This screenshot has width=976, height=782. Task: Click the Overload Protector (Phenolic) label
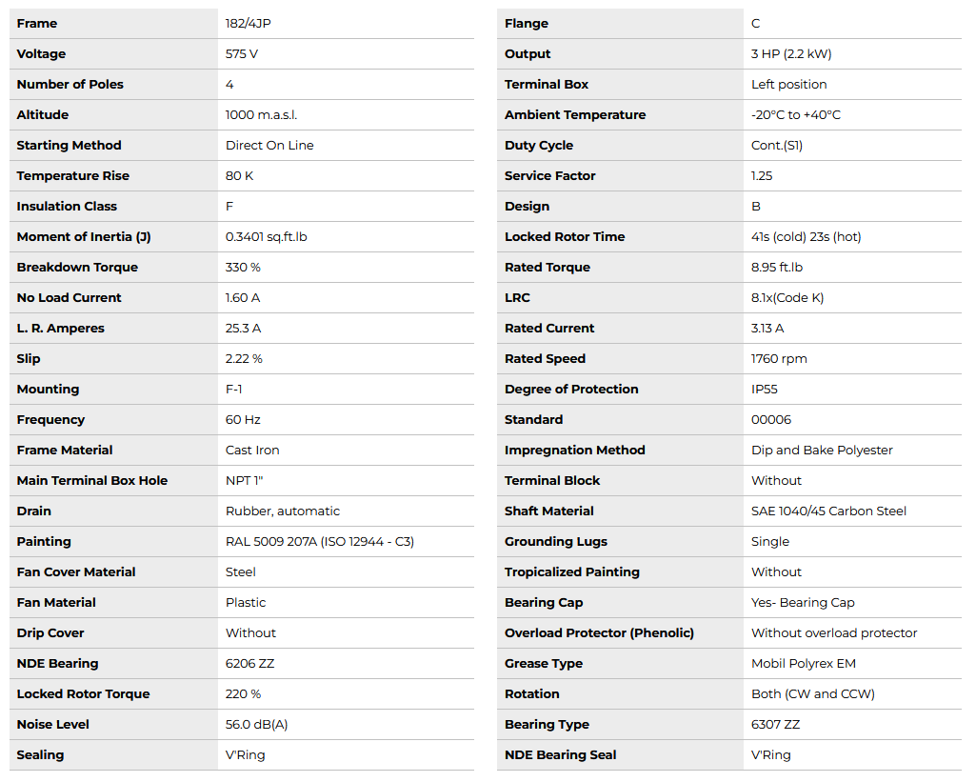pyautogui.click(x=600, y=632)
